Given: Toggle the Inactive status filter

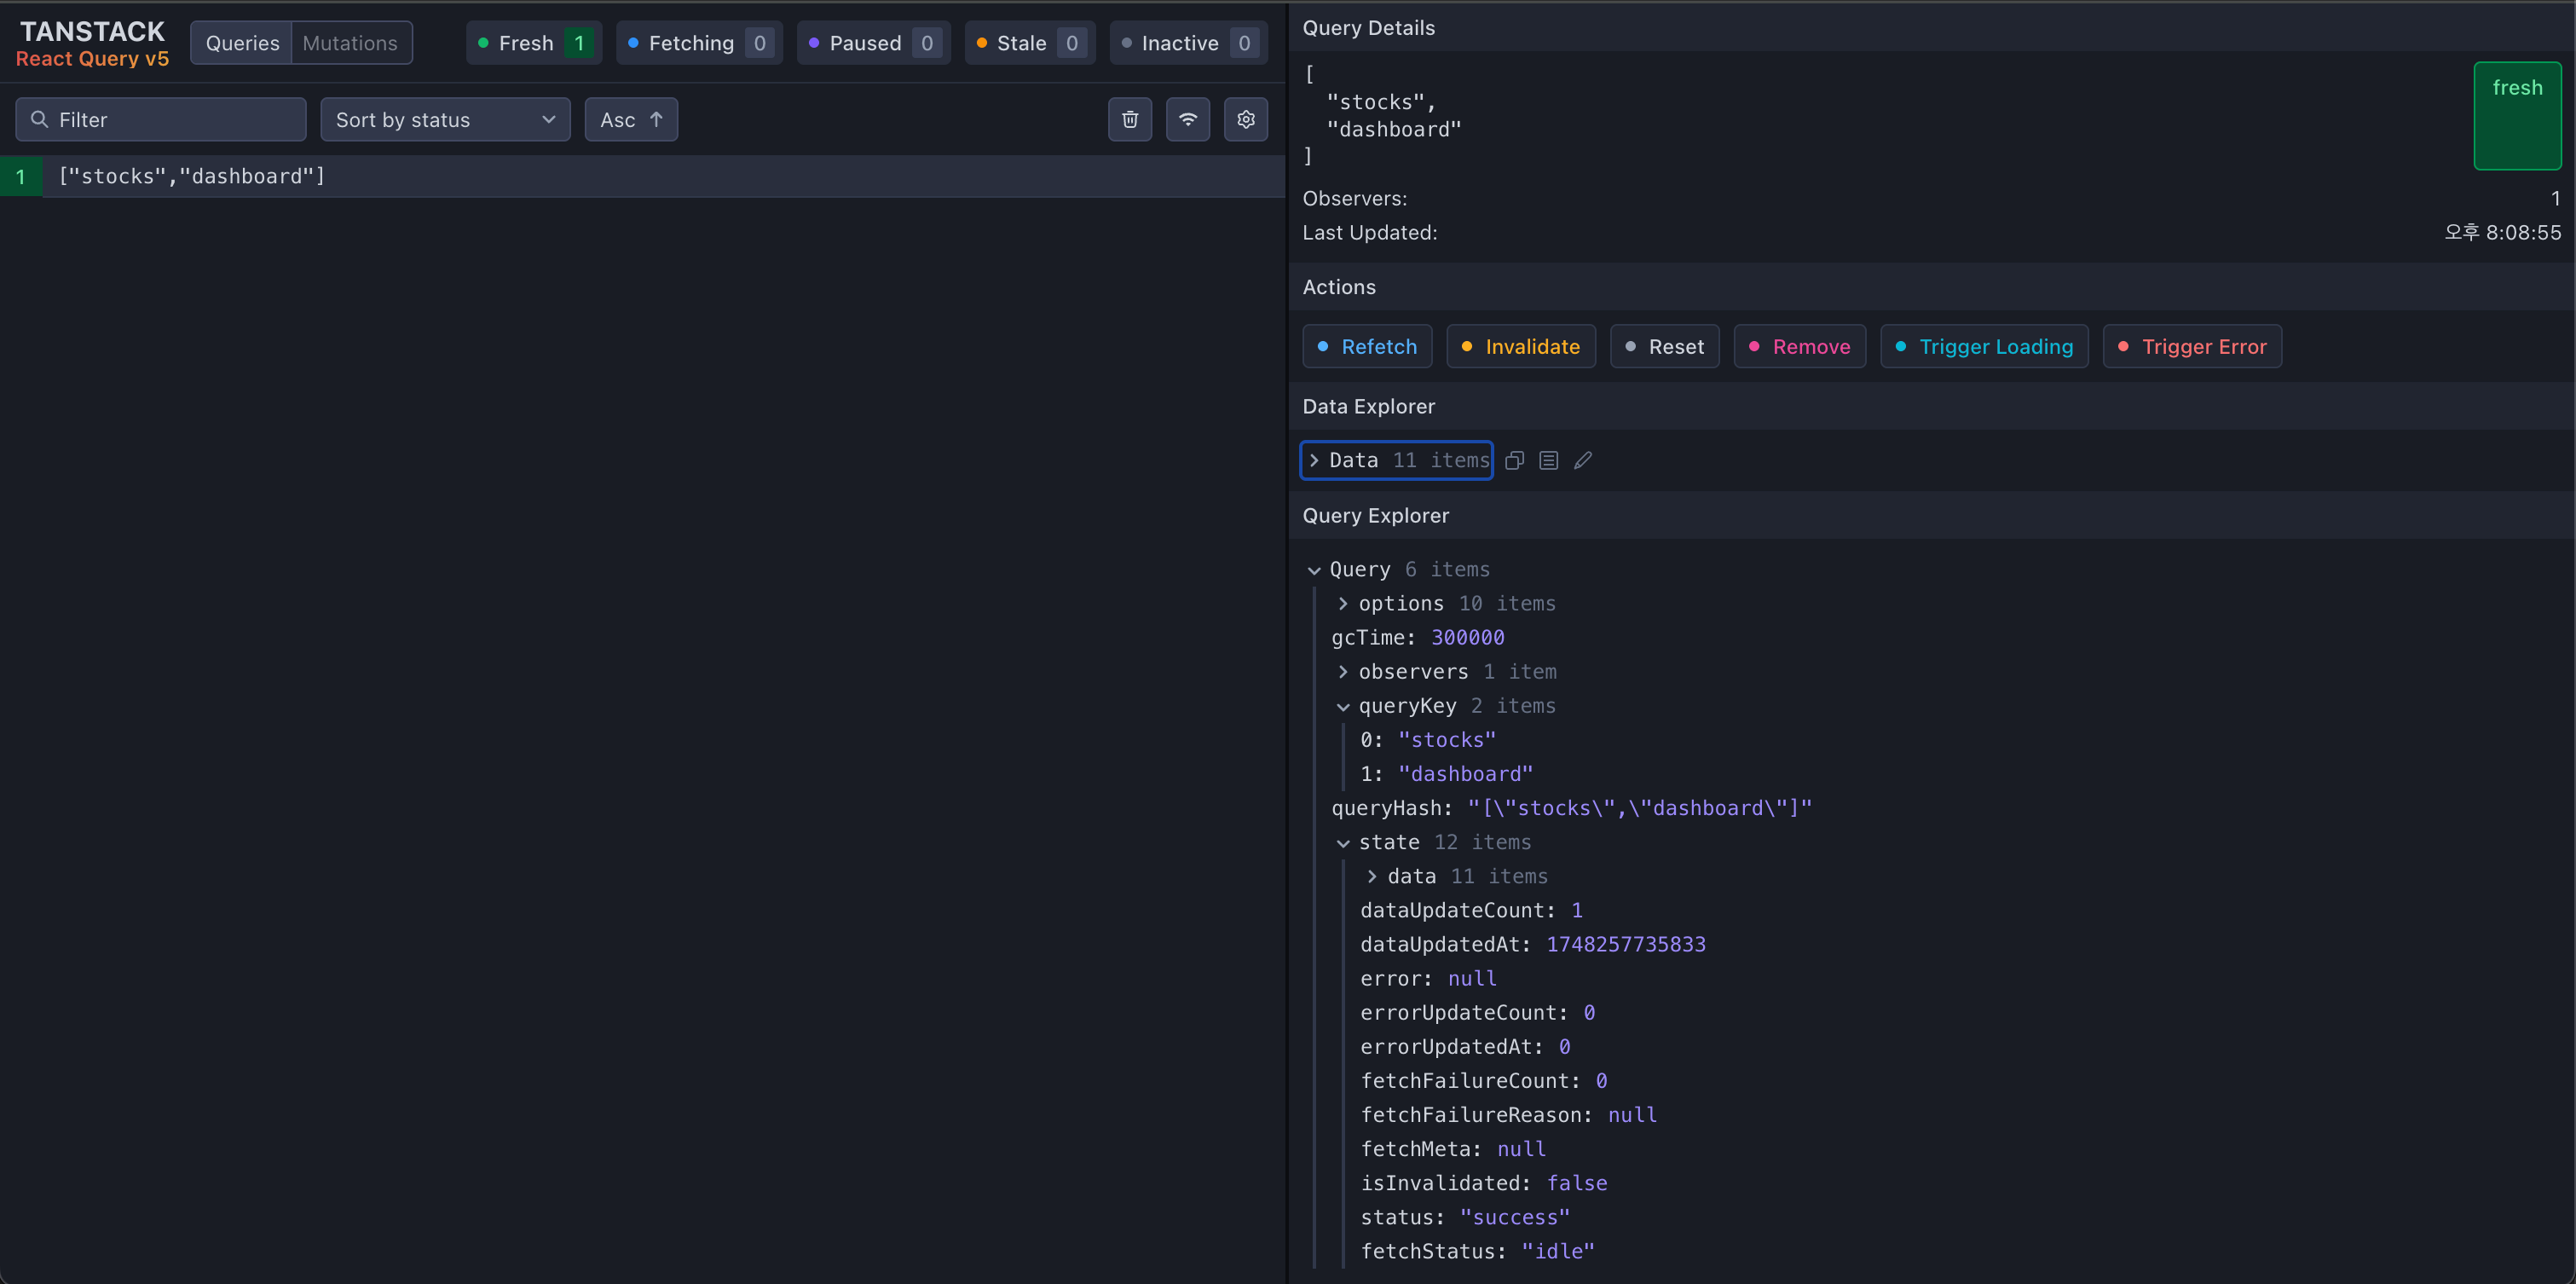Looking at the screenshot, I should 1188,43.
